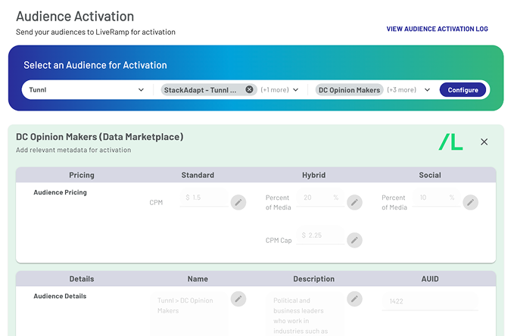Click the Description text area
This screenshot has width=514, height=336.
coord(306,314)
